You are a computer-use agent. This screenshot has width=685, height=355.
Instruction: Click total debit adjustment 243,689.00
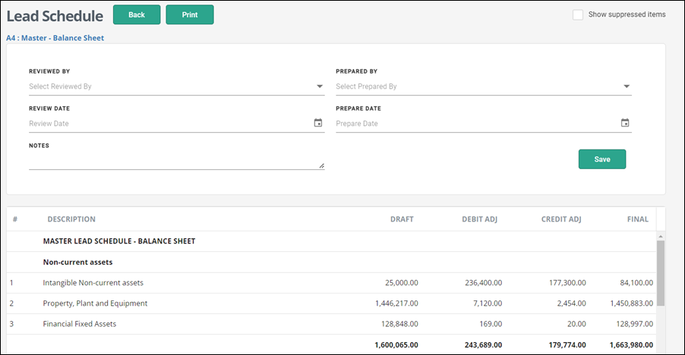click(x=483, y=345)
